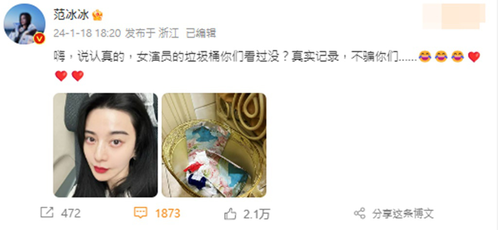Viewport: 498px width, 230px height.
Task: Click the first heart on second line
Action: (61, 76)
